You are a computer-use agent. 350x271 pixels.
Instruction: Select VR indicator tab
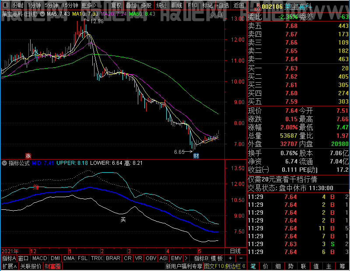tap(138, 258)
